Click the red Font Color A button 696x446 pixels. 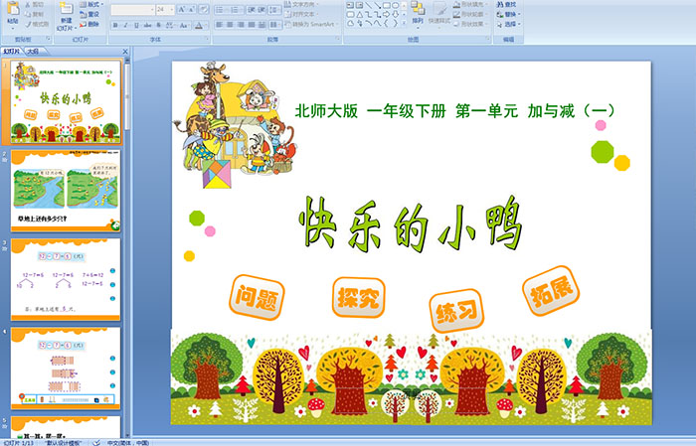[x=199, y=26]
